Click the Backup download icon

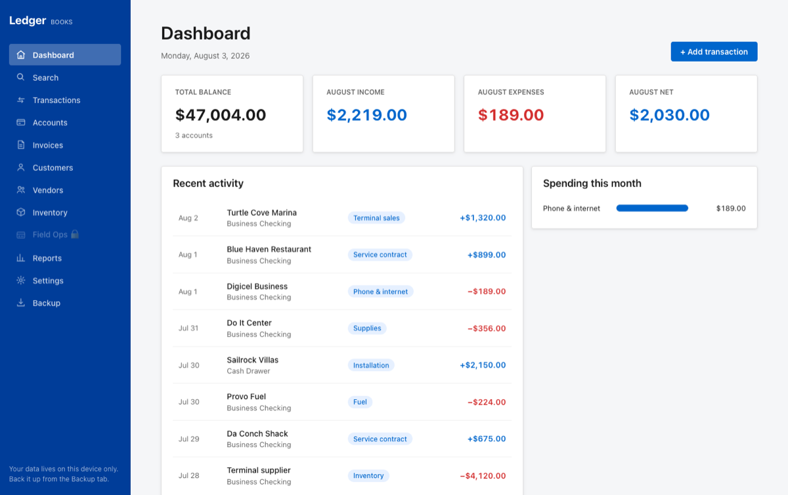pyautogui.click(x=21, y=303)
